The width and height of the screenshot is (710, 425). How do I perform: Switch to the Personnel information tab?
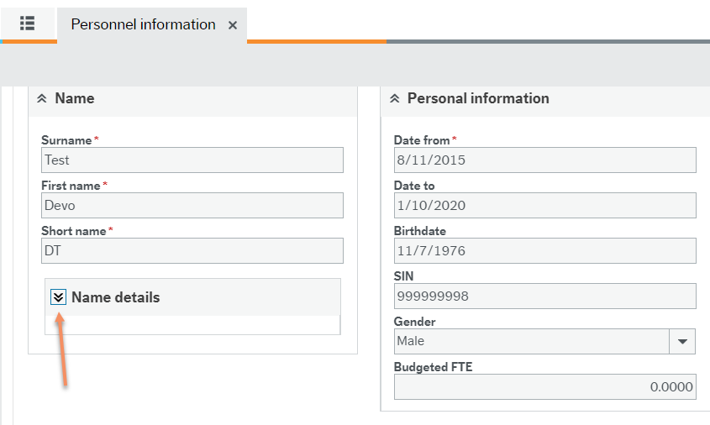[x=143, y=24]
